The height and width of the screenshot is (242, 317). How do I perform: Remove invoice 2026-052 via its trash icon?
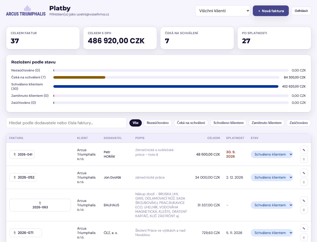pos(304,182)
